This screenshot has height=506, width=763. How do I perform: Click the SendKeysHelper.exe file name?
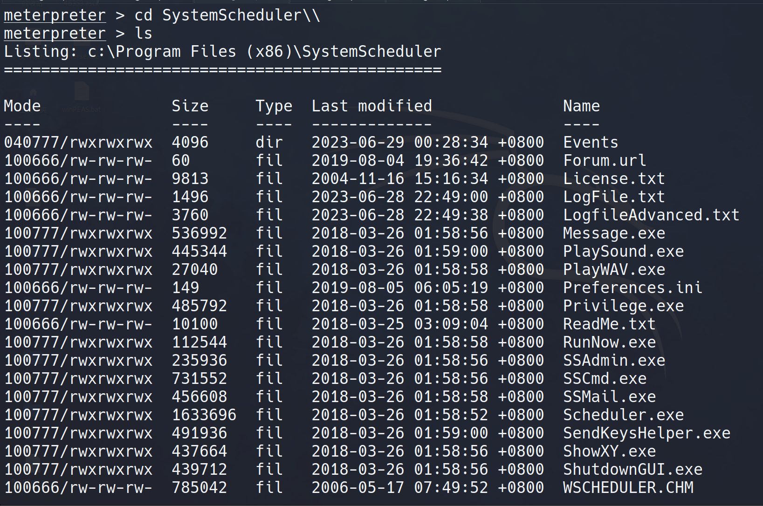pyautogui.click(x=646, y=433)
